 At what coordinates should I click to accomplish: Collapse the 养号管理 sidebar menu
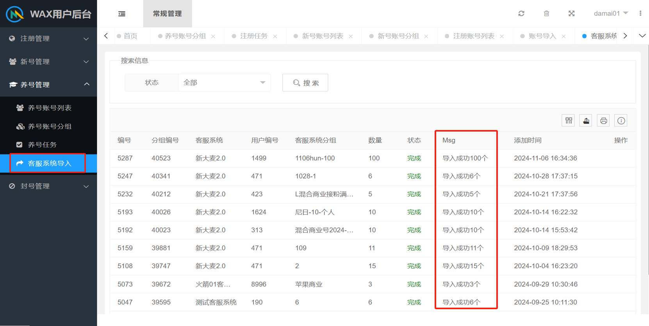pyautogui.click(x=48, y=85)
